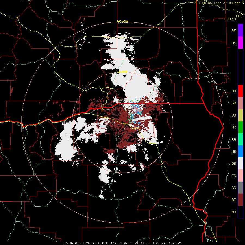Click the BD legend label
This screenshot has height=245, width=245.
[x=234, y=115]
